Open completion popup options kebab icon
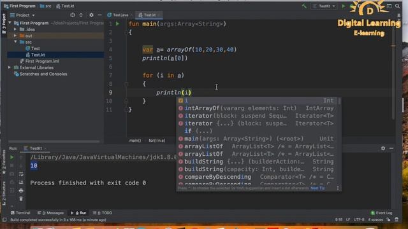 pyautogui.click(x=338, y=188)
